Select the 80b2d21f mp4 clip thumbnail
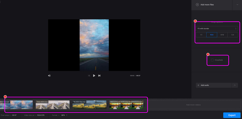 (126, 105)
